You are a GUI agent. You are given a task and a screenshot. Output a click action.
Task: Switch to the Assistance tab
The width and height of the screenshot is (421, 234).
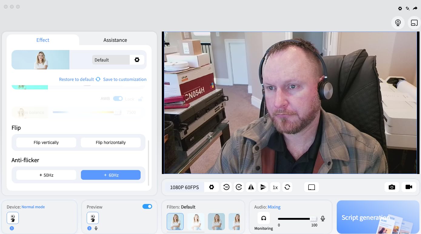[115, 40]
